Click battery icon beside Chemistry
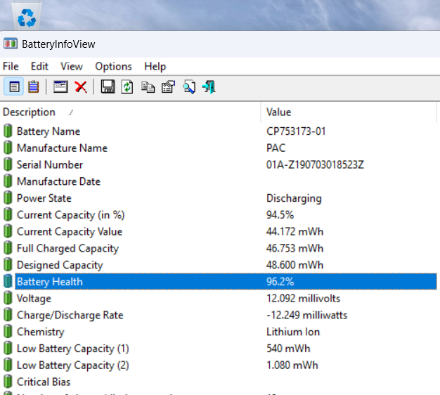Image resolution: width=440 pixels, height=395 pixels. click(x=8, y=332)
